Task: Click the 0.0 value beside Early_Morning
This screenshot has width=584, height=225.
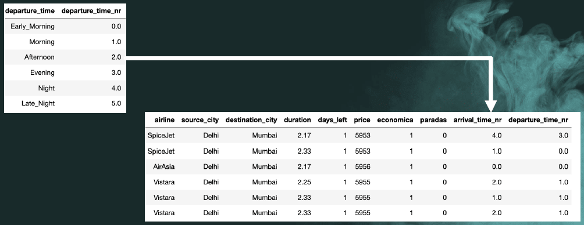Action: (116, 26)
